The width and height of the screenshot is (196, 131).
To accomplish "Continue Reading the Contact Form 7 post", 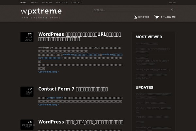I will click(48, 105).
